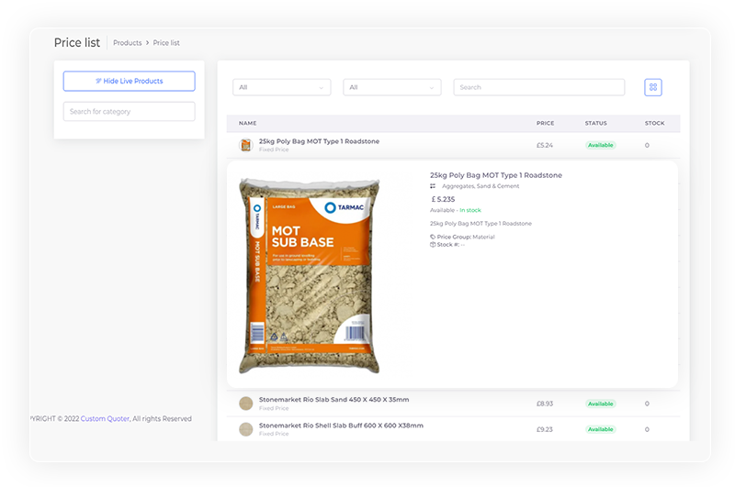The image size is (735, 487).
Task: Sort by the Name column header
Action: pyautogui.click(x=248, y=123)
